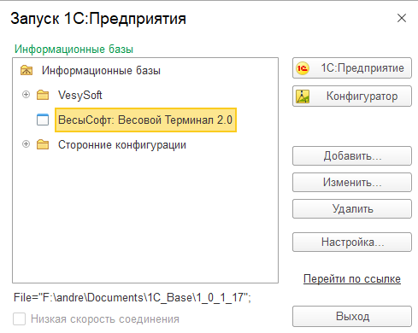The height and width of the screenshot is (333, 418).
Task: Follow the Перейти по ссылке link
Action: point(352,278)
